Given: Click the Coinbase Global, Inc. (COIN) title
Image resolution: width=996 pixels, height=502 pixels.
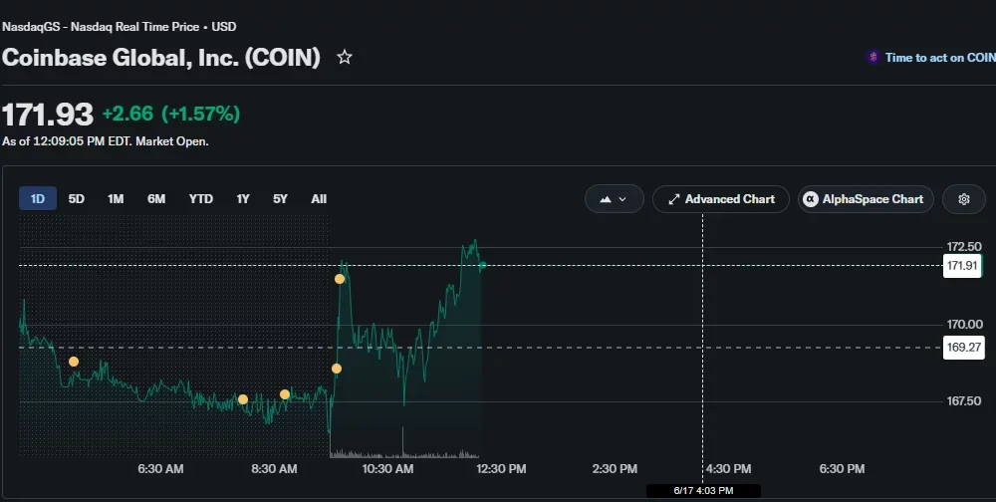Looking at the screenshot, I should point(161,57).
